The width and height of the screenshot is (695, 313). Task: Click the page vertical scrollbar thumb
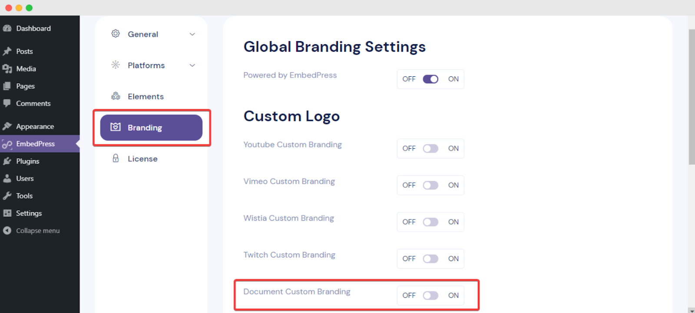pyautogui.click(x=692, y=97)
